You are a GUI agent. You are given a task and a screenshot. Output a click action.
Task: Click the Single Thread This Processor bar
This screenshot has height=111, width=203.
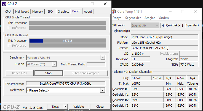coord(67,23)
